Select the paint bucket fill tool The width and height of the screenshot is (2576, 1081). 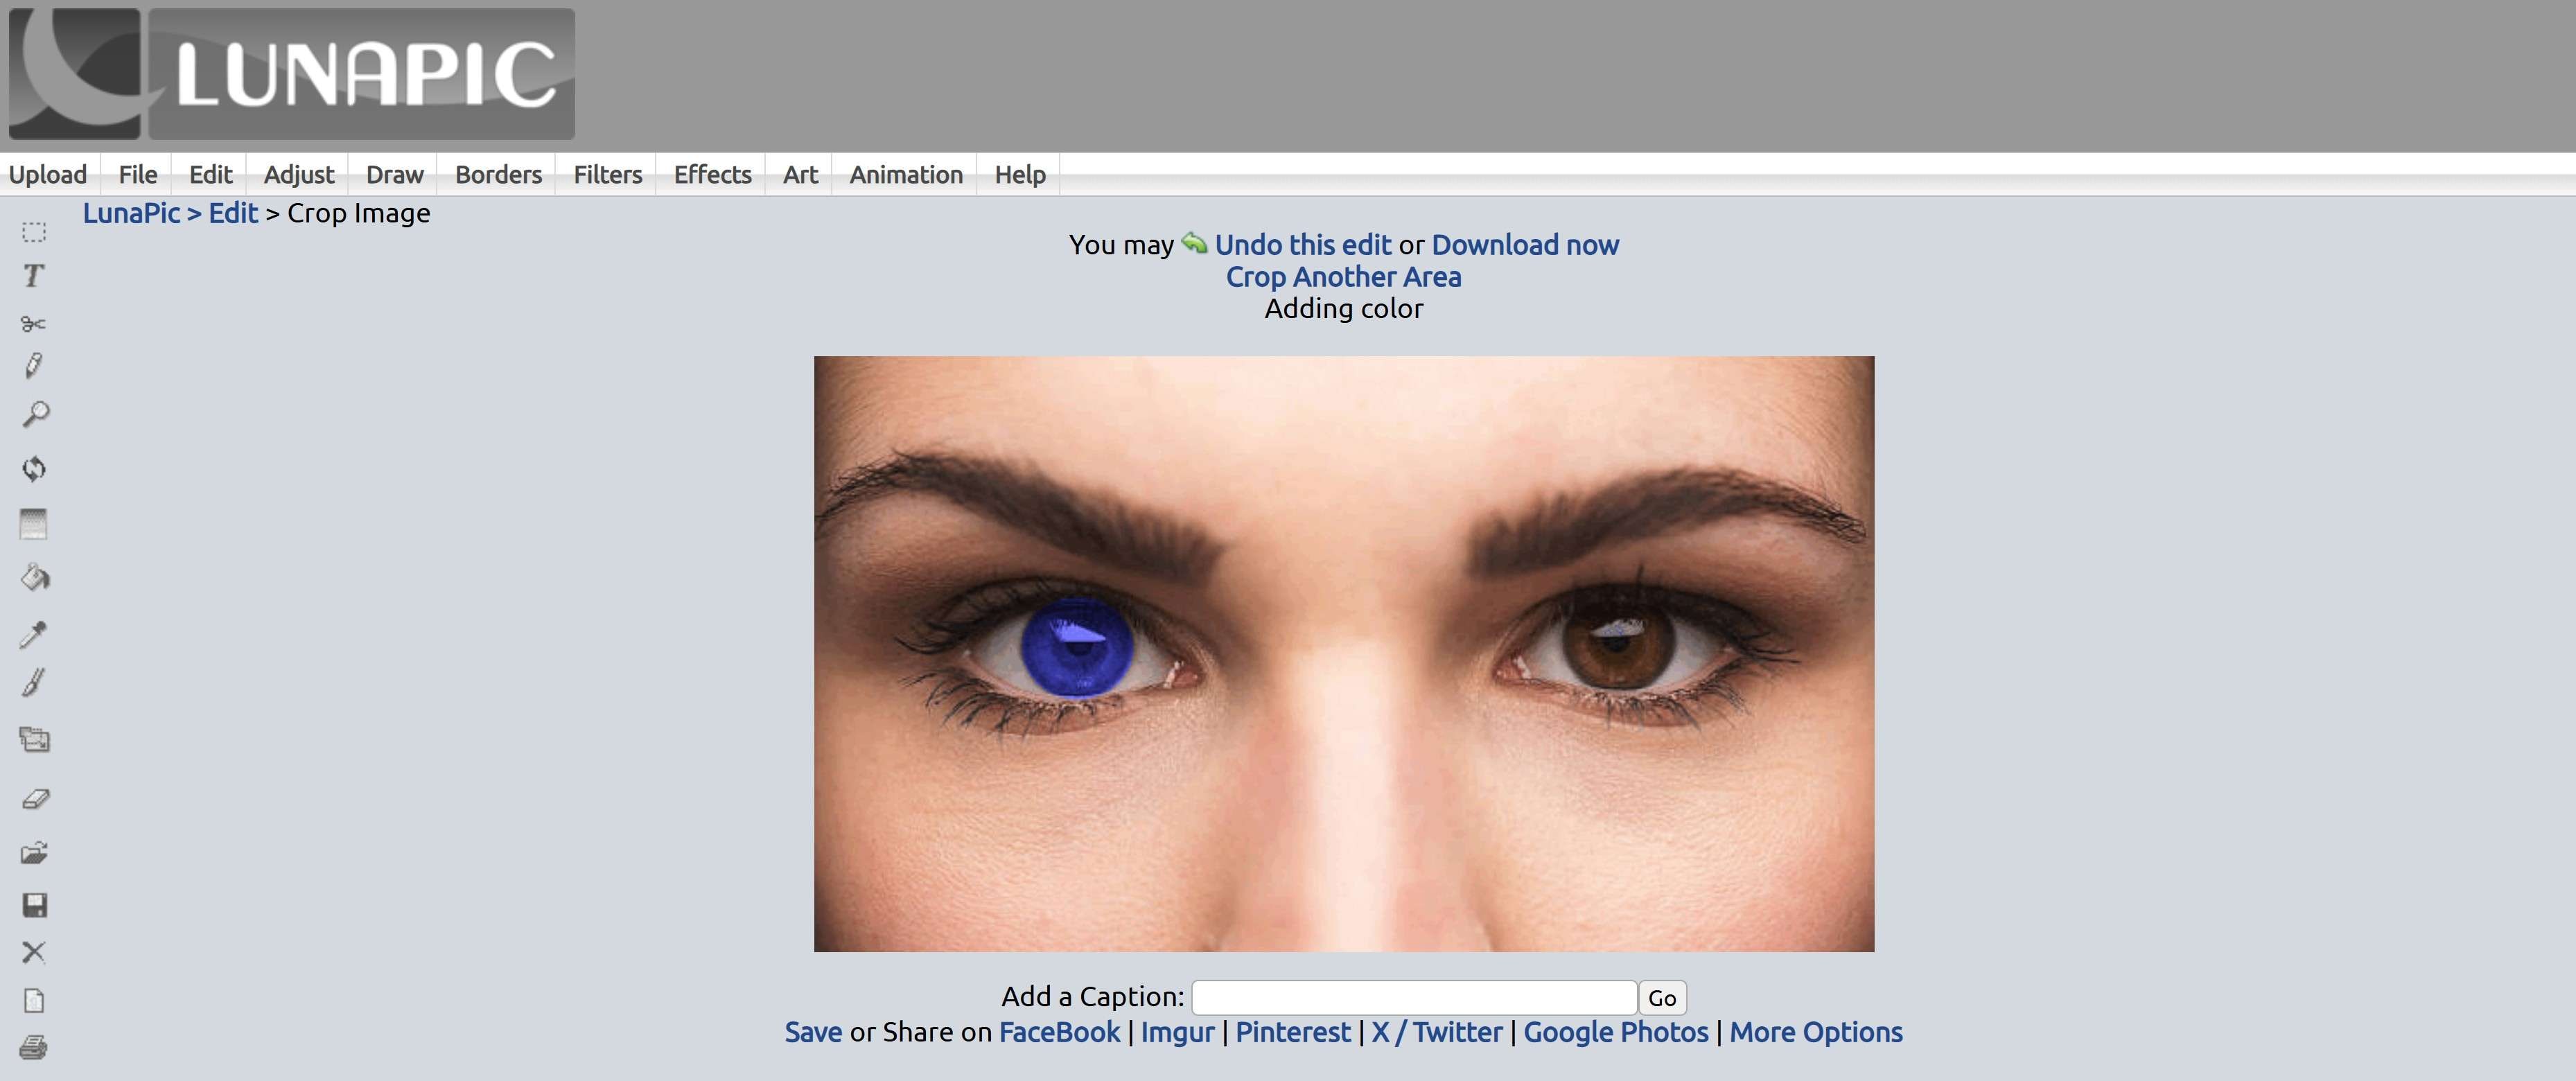(x=35, y=578)
